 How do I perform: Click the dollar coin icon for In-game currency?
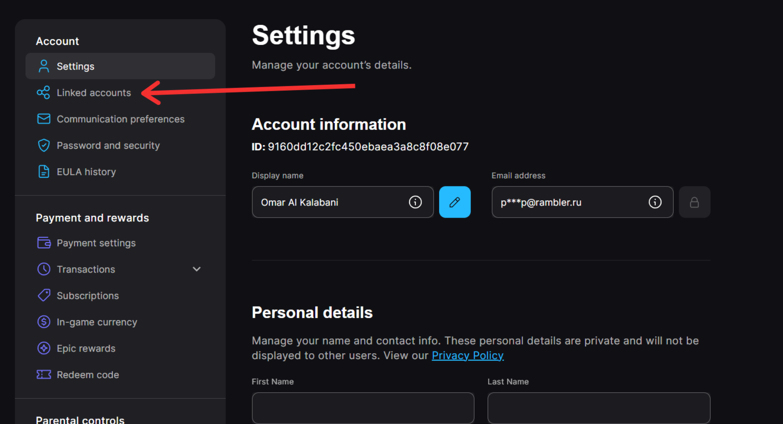(44, 322)
